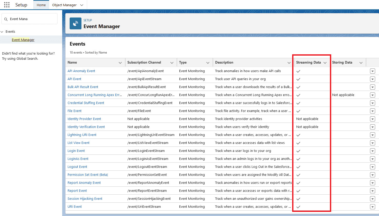Open the API Anomaly Event link
Viewport: 379px width, 216px height.
point(81,71)
